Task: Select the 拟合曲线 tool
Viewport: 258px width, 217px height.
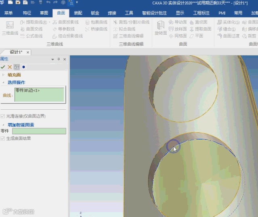Action: point(124,29)
